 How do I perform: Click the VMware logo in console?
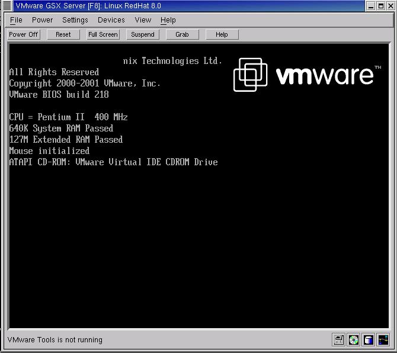point(307,75)
